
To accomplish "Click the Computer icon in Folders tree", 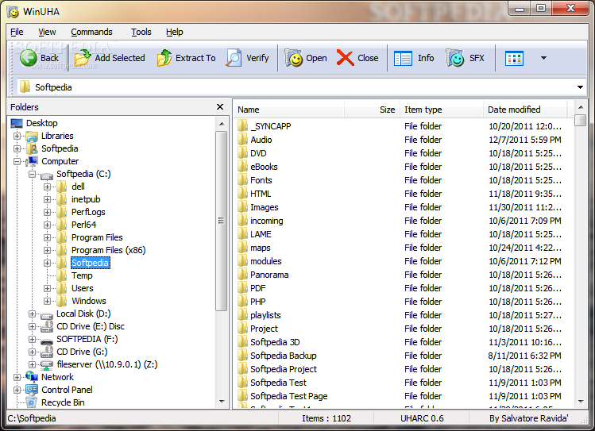I will [x=32, y=161].
